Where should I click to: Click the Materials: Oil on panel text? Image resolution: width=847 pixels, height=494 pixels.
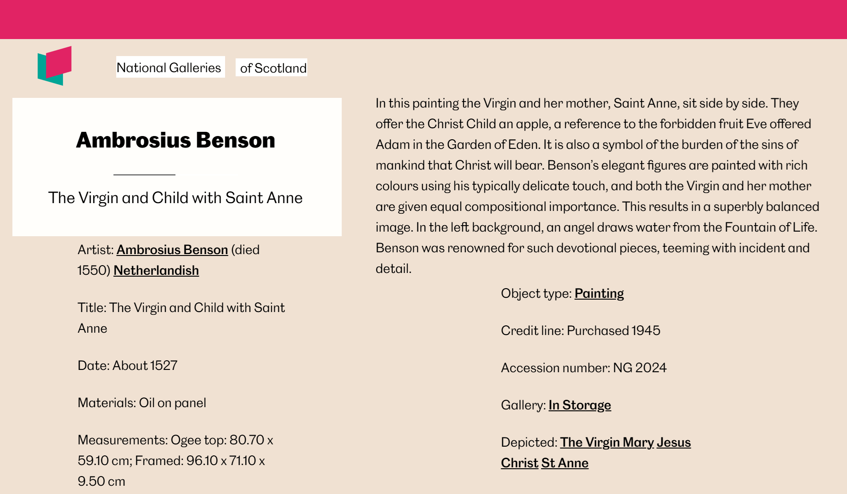[142, 403]
